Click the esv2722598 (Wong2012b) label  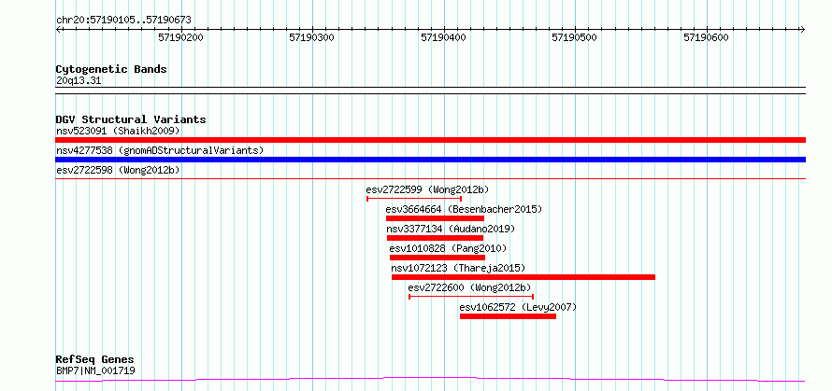pyautogui.click(x=118, y=170)
